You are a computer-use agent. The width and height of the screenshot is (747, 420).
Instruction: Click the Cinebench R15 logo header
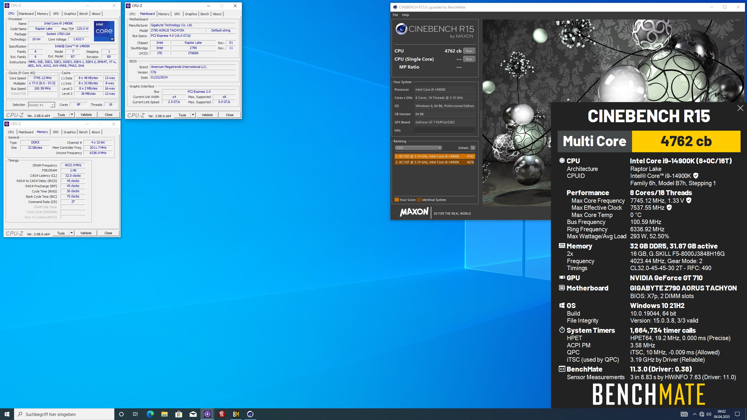point(435,31)
